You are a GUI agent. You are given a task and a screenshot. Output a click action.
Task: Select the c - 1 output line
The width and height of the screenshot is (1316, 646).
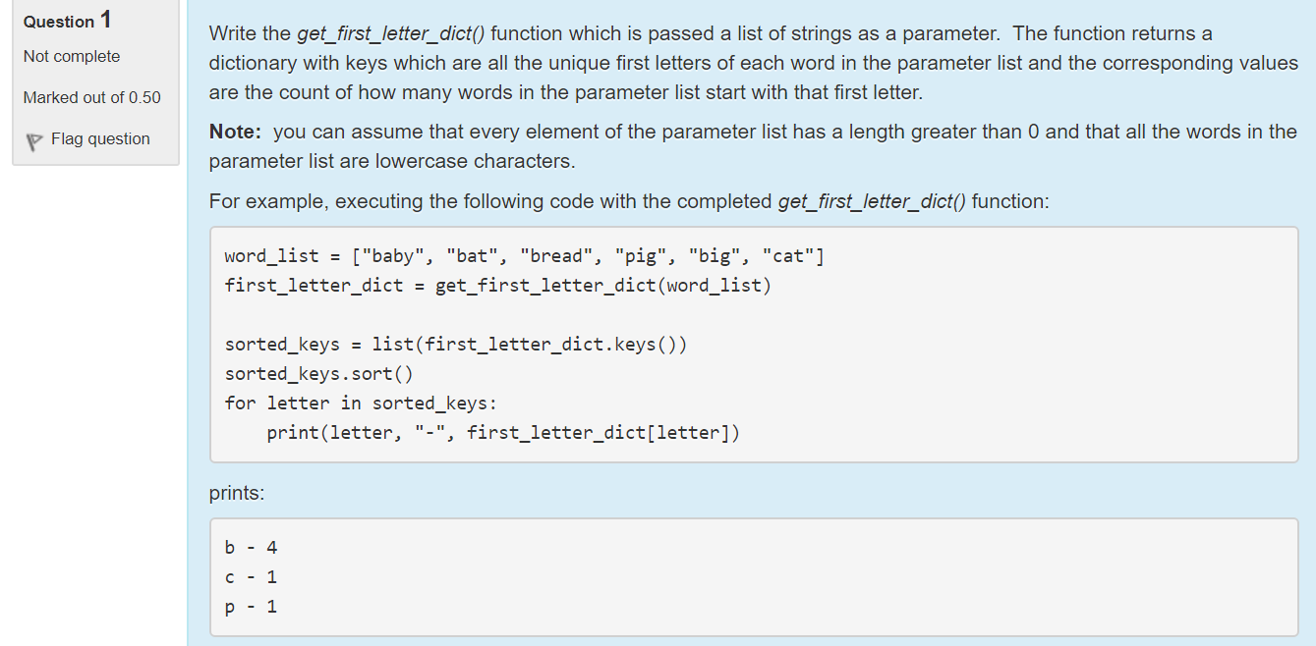[x=250, y=577]
